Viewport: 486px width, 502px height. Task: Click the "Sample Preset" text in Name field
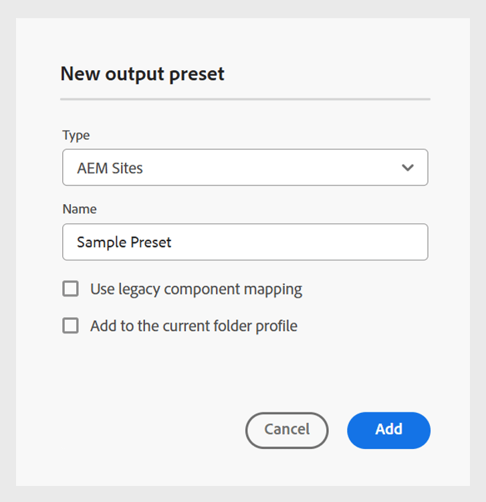click(x=124, y=242)
